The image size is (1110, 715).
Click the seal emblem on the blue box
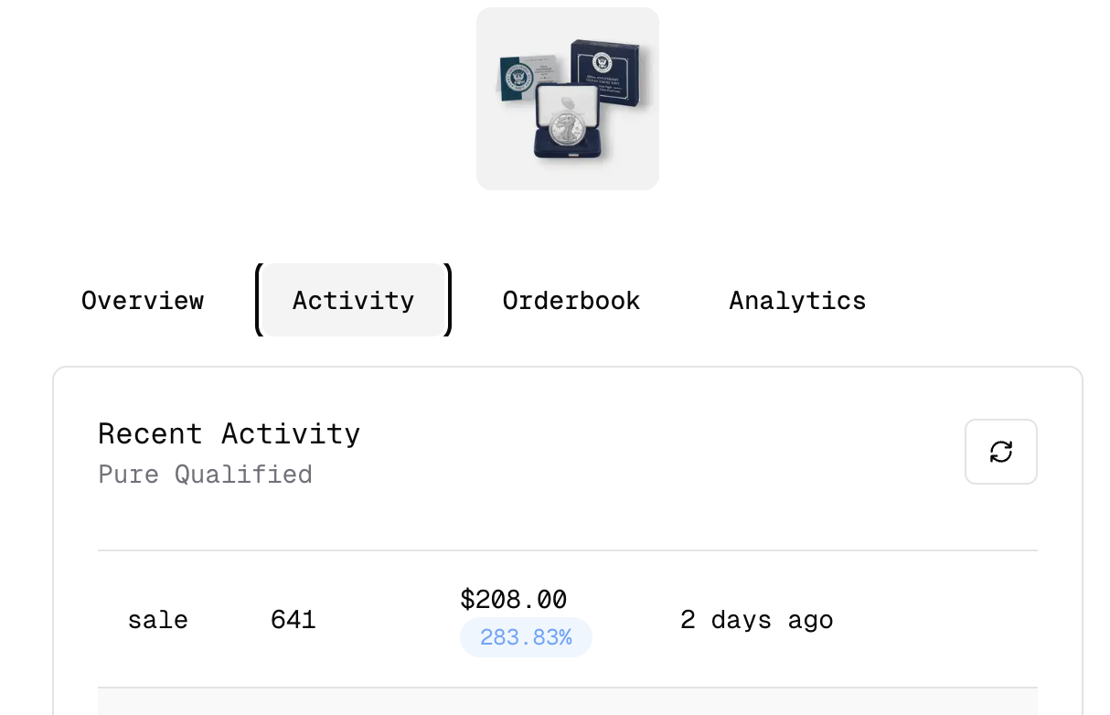[603, 62]
